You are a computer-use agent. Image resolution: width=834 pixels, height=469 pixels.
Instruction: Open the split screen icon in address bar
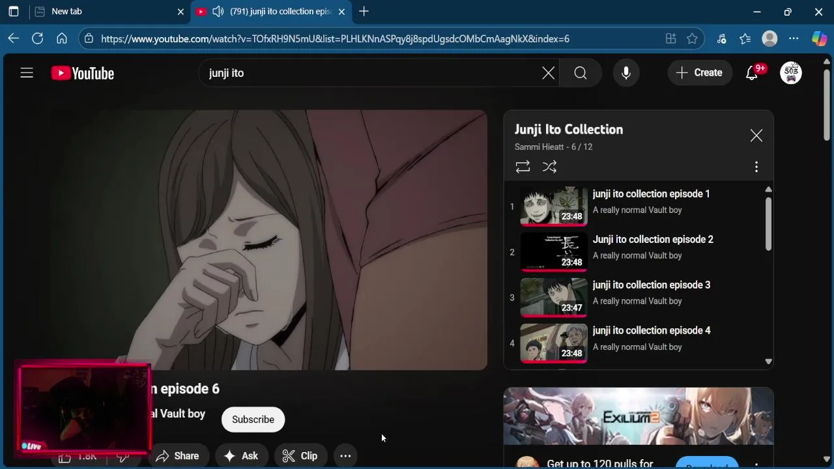coord(670,39)
